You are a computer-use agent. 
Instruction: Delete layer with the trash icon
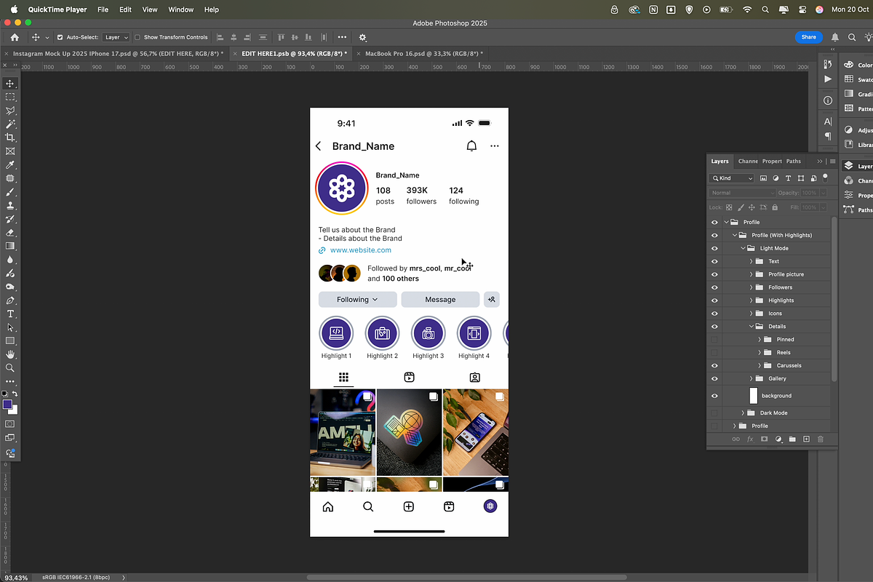click(x=821, y=439)
